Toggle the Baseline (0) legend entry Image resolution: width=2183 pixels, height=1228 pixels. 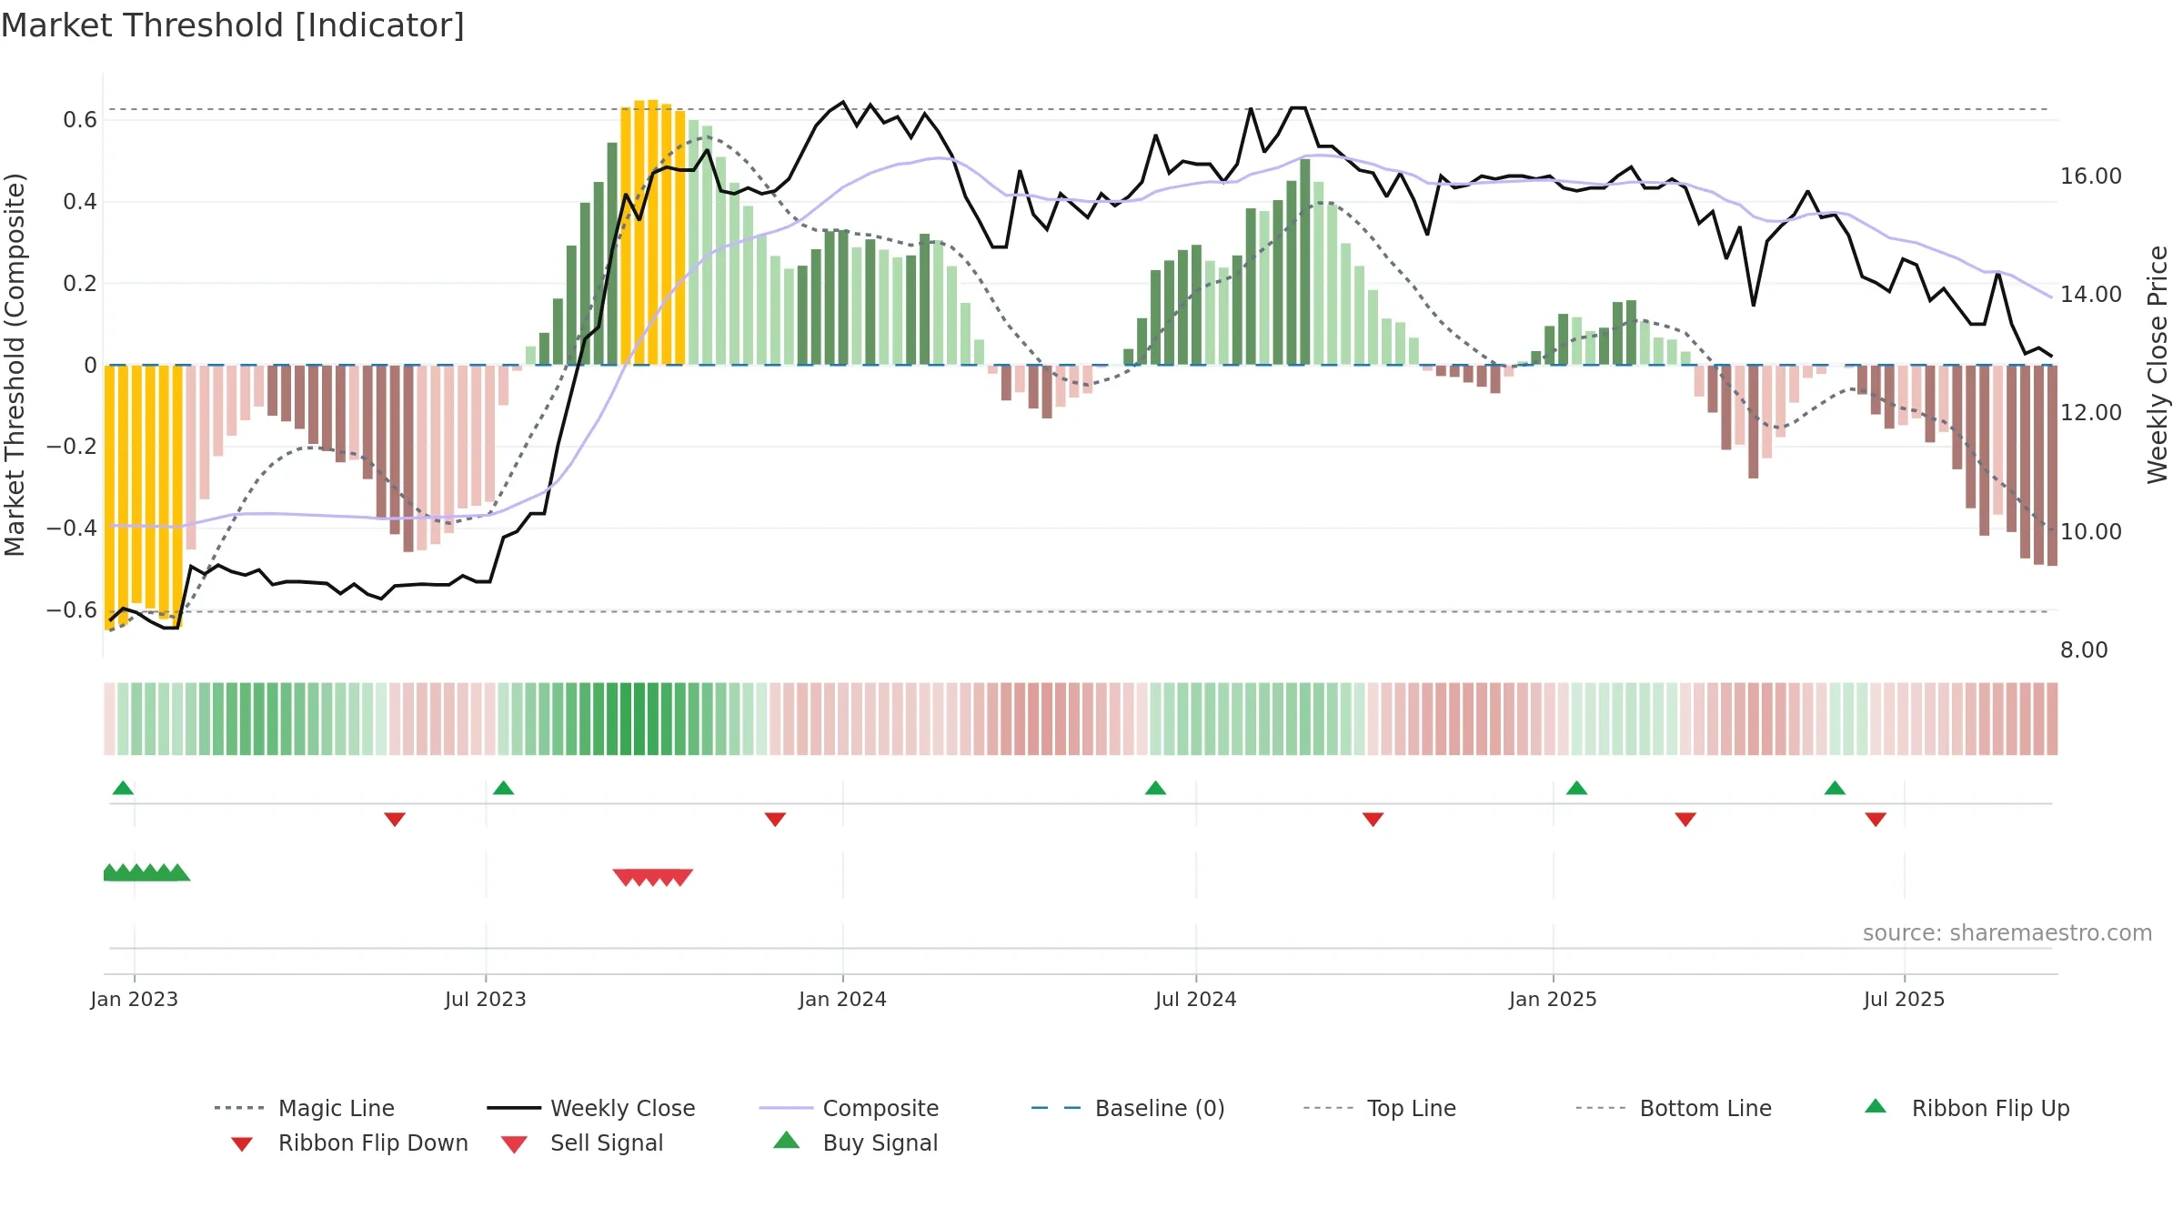(x=1128, y=1108)
